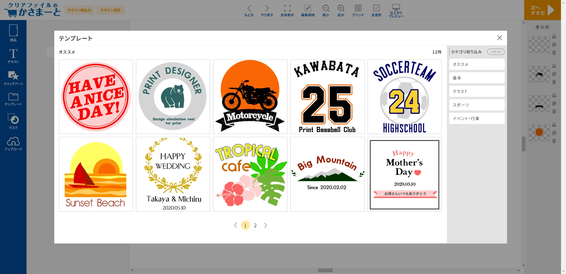Choose the Sunset Beach template
Screen dimensions: 566x274
[96, 174]
